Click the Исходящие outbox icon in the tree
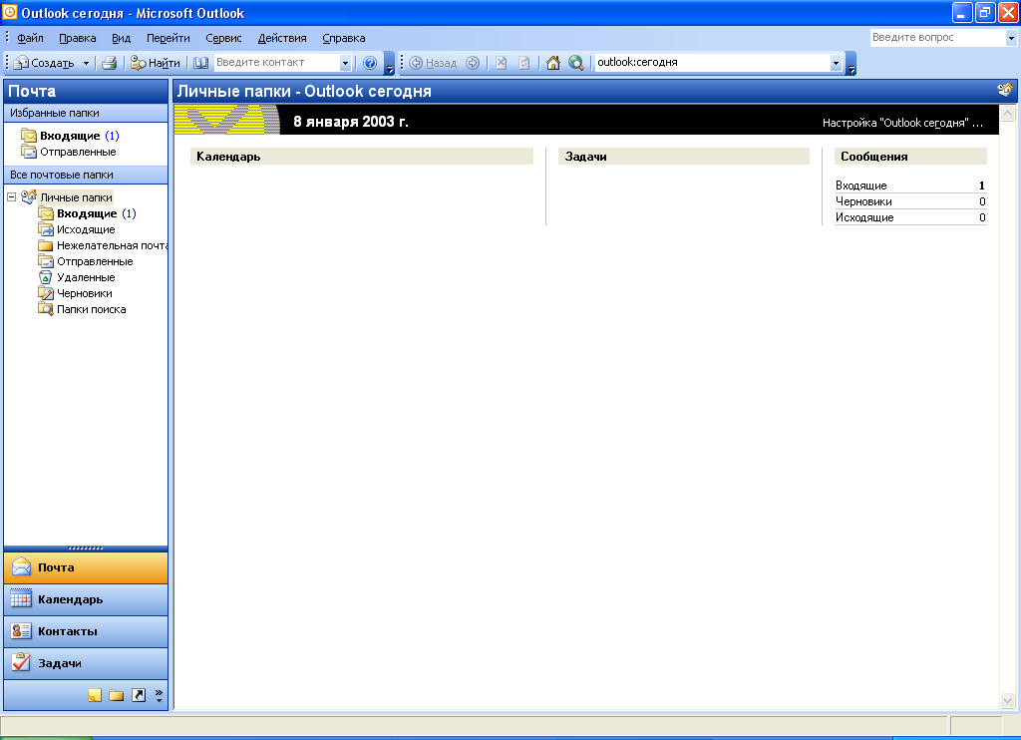 46,229
